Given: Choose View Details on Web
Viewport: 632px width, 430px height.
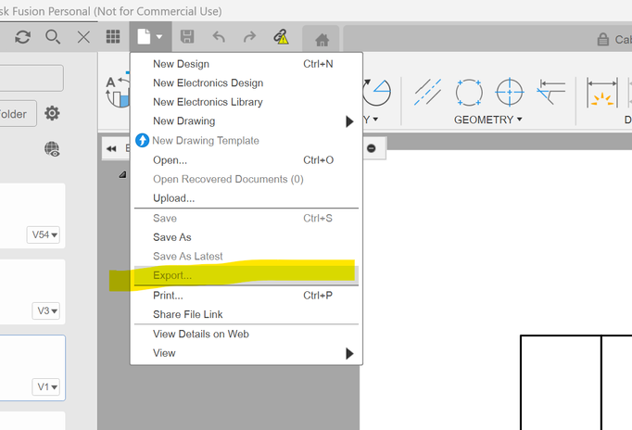Looking at the screenshot, I should [x=246, y=334].
